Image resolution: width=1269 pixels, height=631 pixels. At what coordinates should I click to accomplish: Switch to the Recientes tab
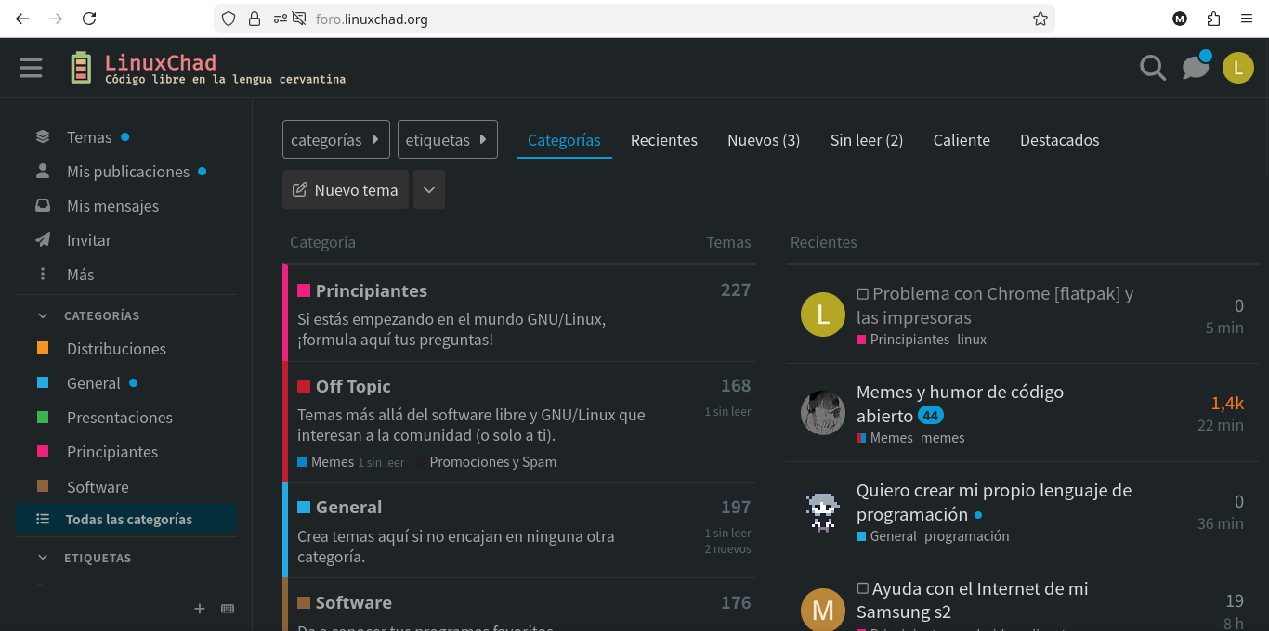coord(663,140)
